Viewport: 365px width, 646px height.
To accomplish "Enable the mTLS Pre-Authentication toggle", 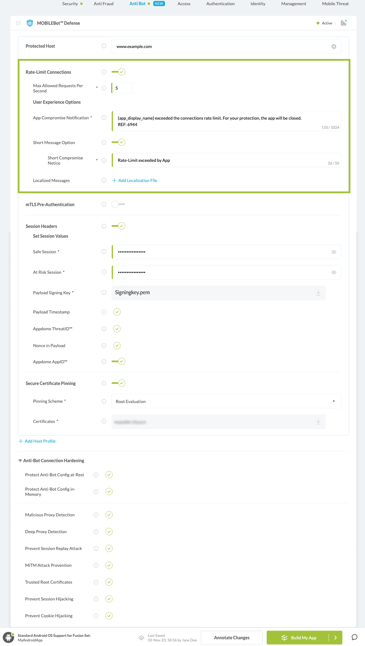I will pyautogui.click(x=118, y=204).
